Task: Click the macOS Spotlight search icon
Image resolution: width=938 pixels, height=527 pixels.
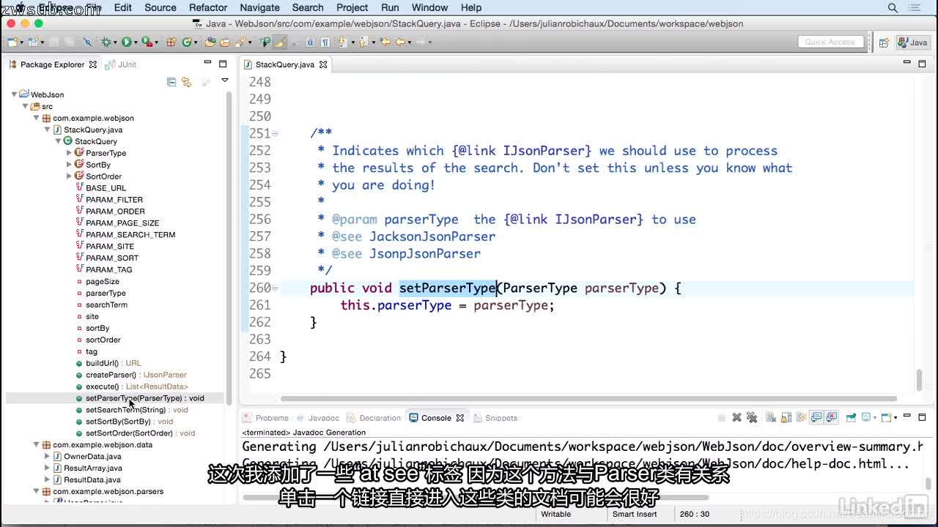Action: pyautogui.click(x=893, y=7)
